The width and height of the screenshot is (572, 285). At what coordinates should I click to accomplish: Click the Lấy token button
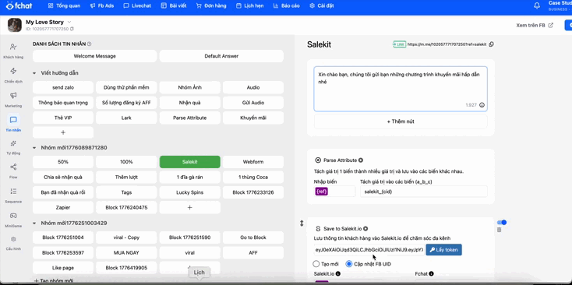(443, 250)
